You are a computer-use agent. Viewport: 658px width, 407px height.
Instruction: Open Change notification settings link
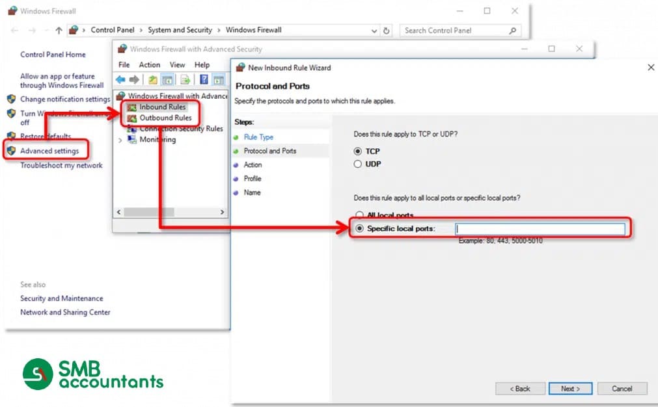pyautogui.click(x=65, y=99)
